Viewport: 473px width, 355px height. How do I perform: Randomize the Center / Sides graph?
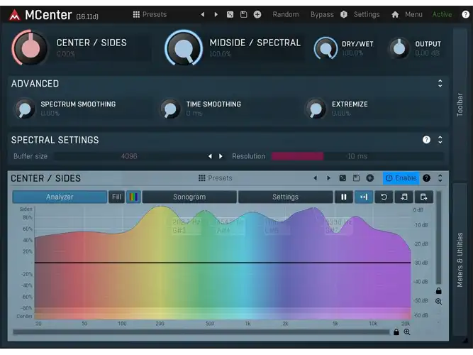[x=343, y=178]
